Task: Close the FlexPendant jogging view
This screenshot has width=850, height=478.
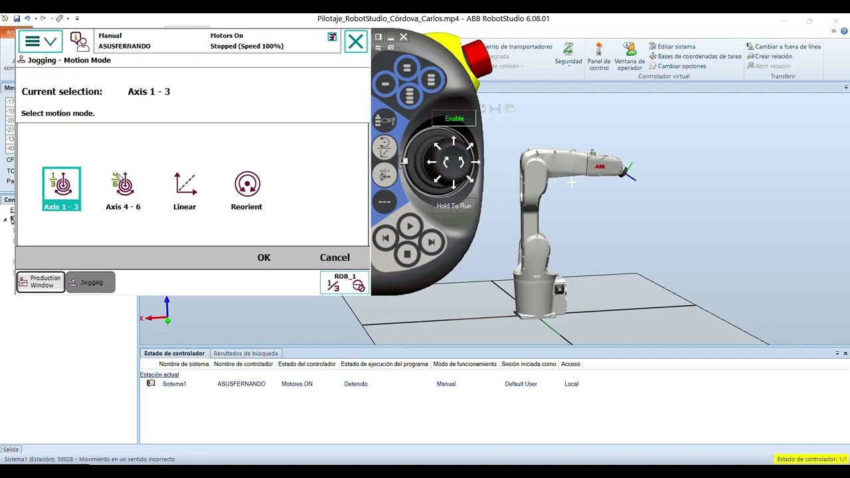Action: tap(356, 42)
